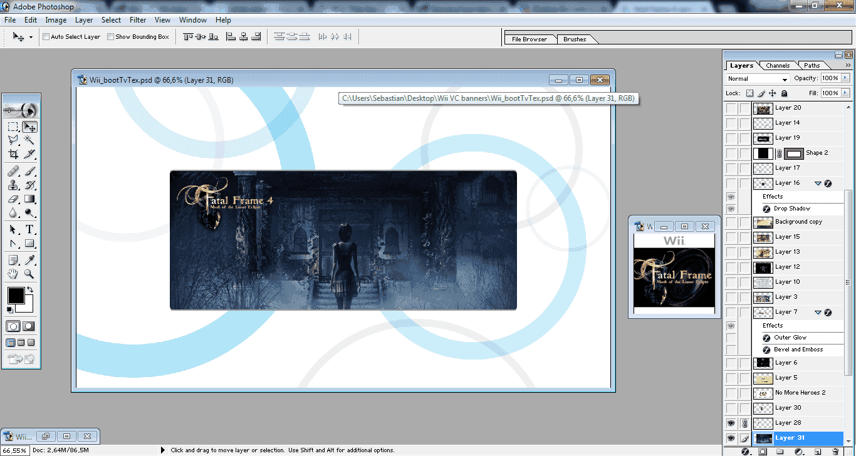Reset to default foreground and background colors
The width and height of the screenshot is (856, 456).
[x=10, y=309]
